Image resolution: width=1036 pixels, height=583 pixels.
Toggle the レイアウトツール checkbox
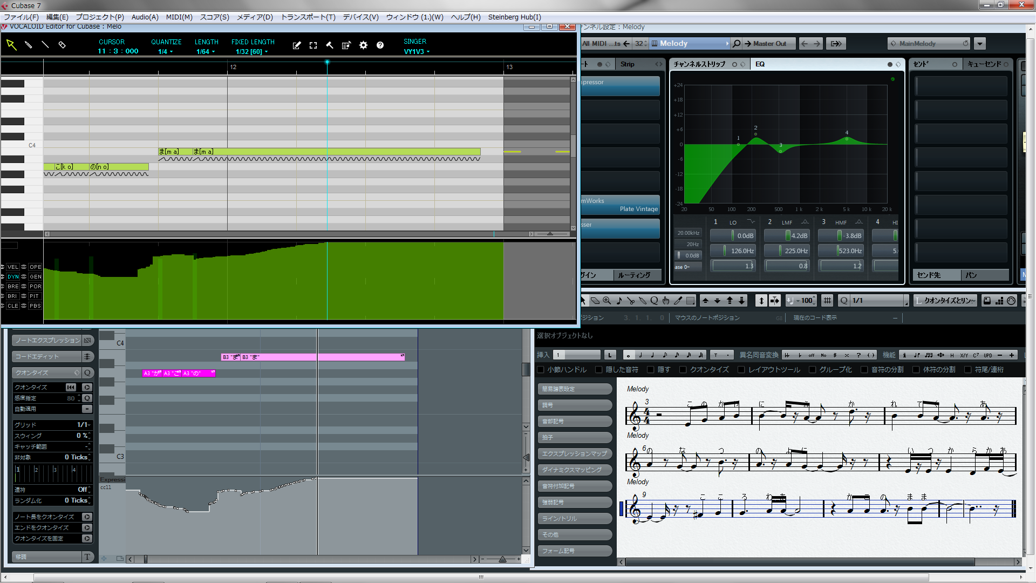(741, 369)
